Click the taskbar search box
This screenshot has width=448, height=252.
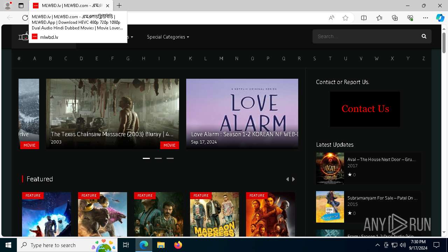click(x=68, y=245)
